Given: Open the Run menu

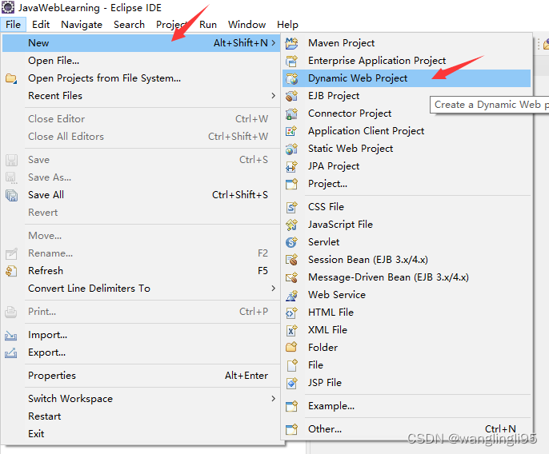Looking at the screenshot, I should (208, 25).
